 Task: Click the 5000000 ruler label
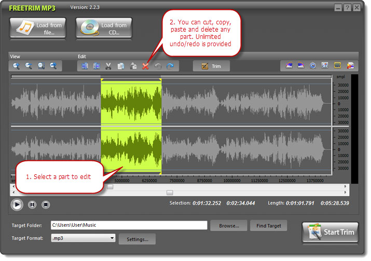[x=122, y=181]
